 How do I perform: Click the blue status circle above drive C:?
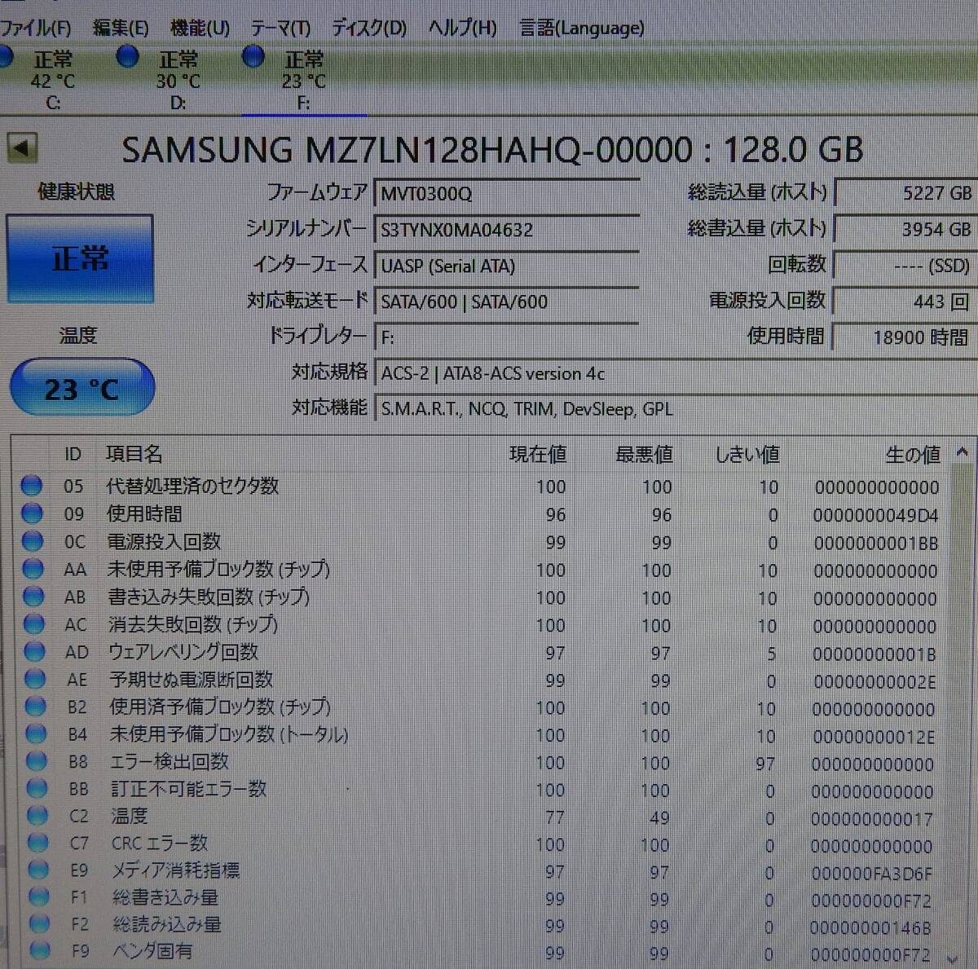5,56
